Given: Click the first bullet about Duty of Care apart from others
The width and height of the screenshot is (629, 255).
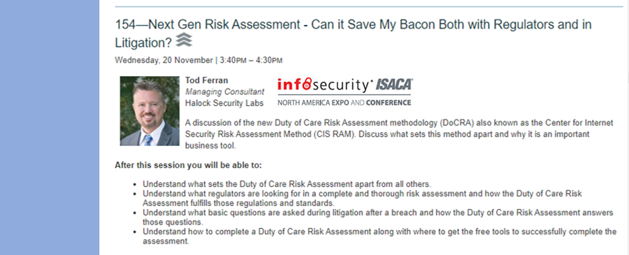Looking at the screenshot, I should [x=287, y=184].
